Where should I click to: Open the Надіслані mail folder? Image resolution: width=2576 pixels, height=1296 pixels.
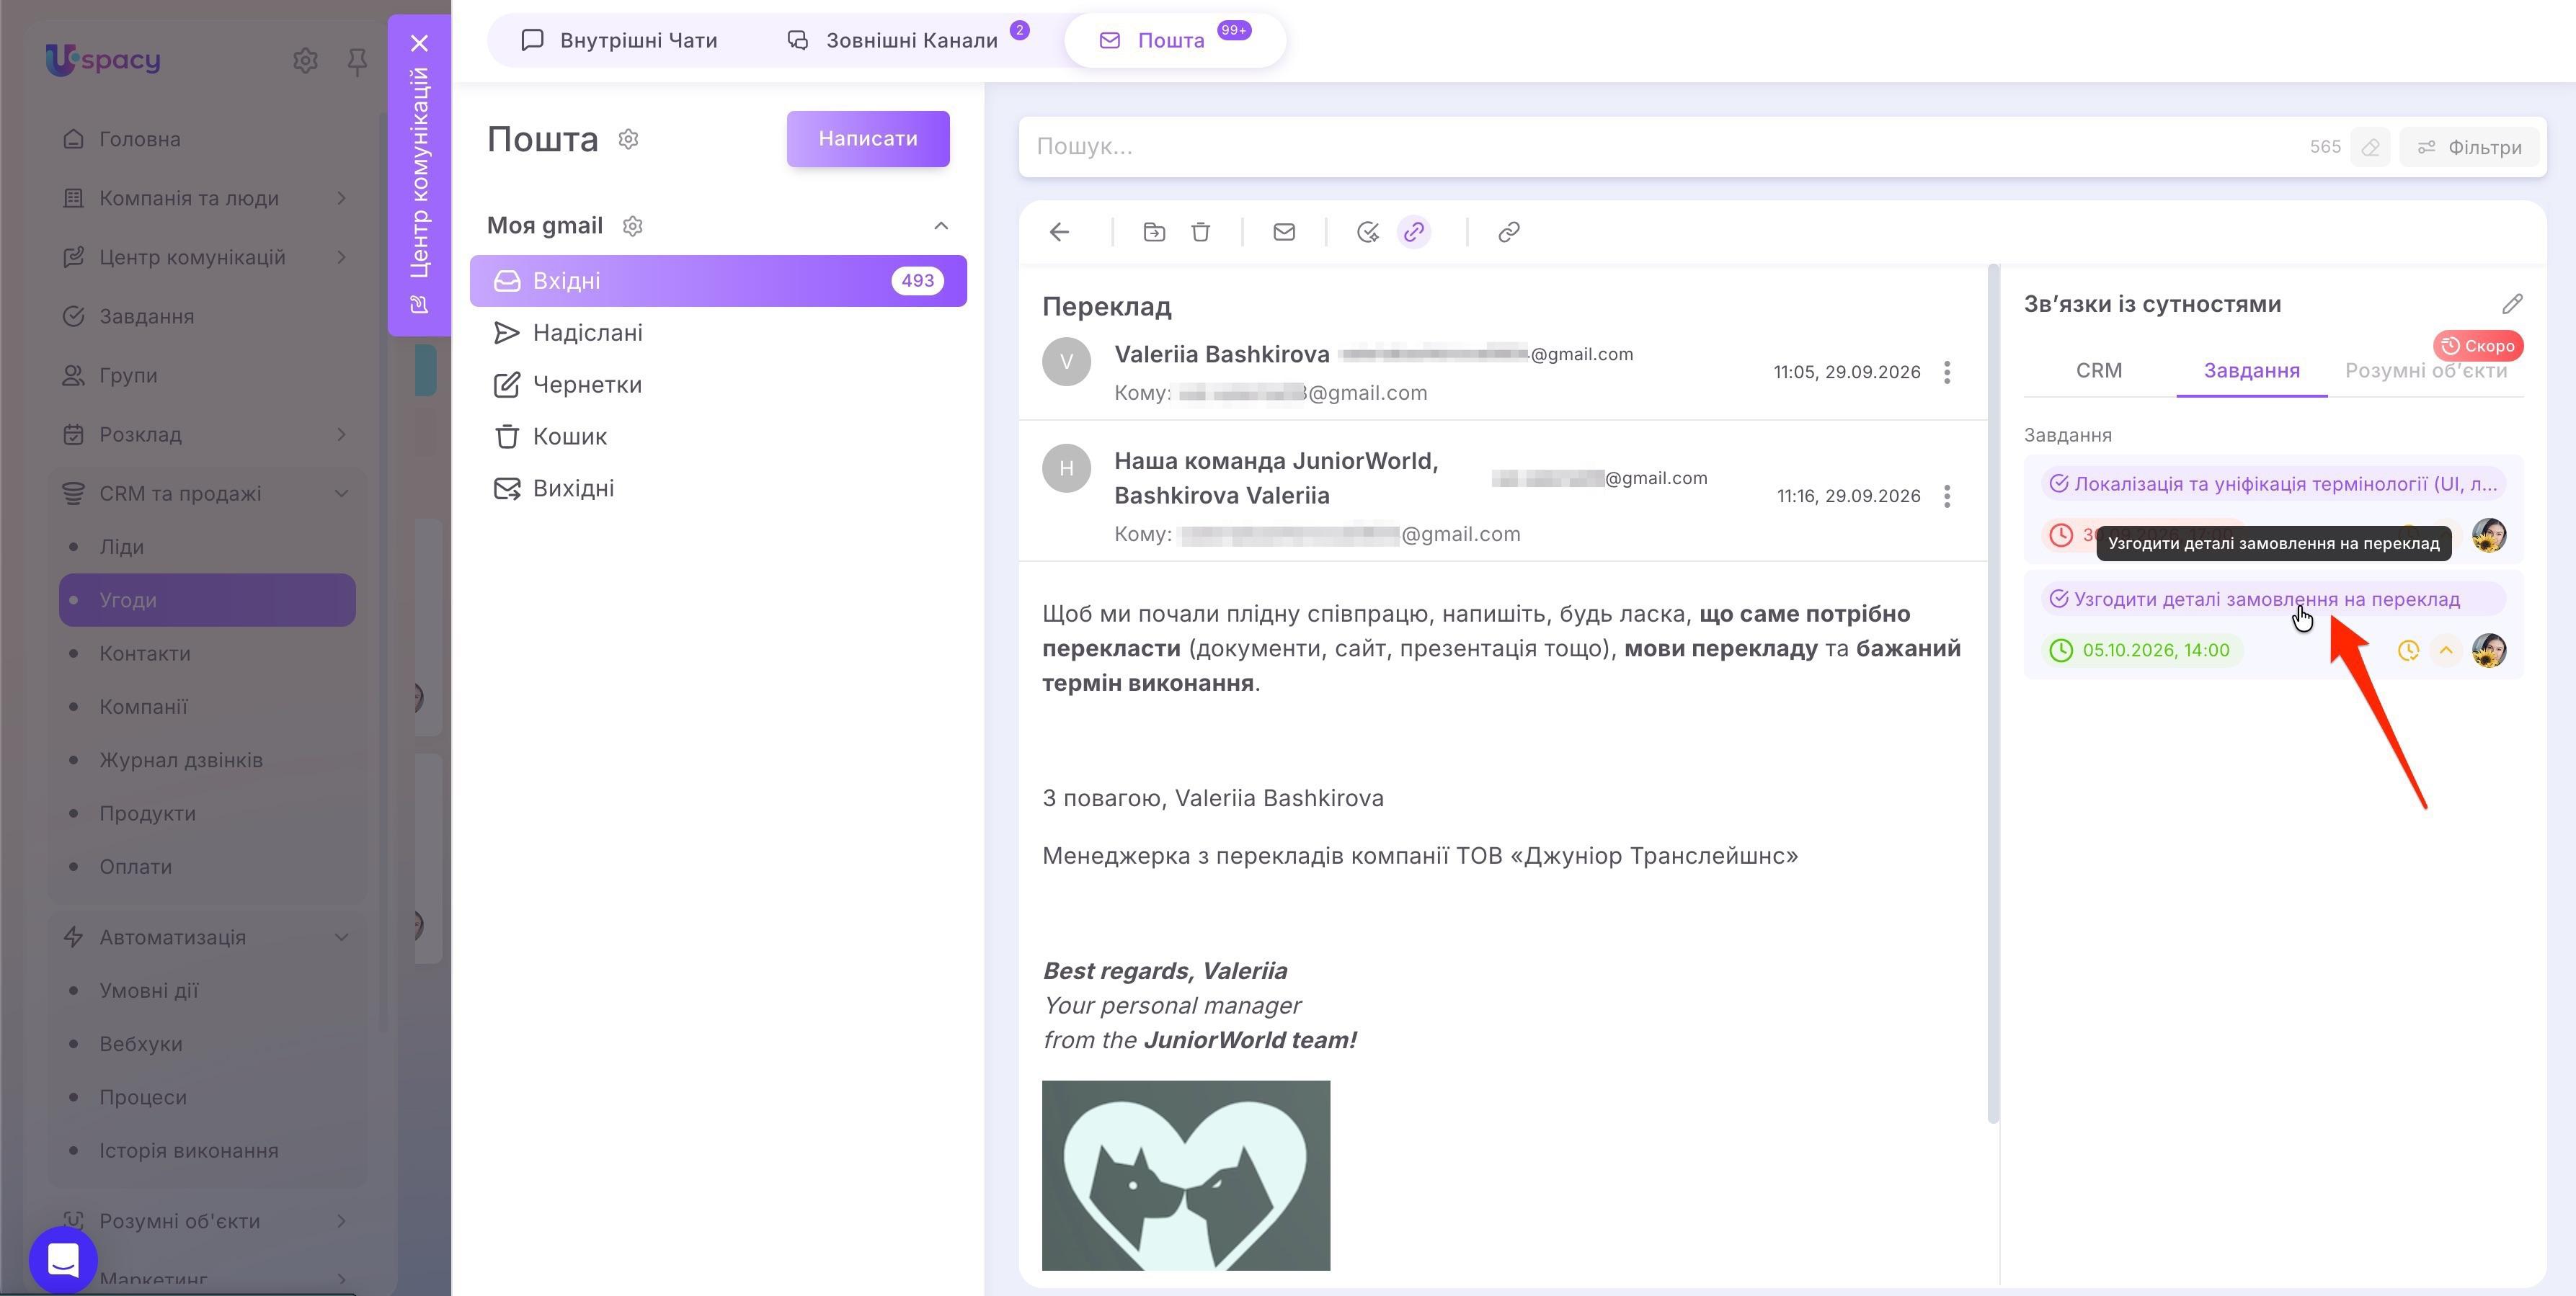pos(718,333)
